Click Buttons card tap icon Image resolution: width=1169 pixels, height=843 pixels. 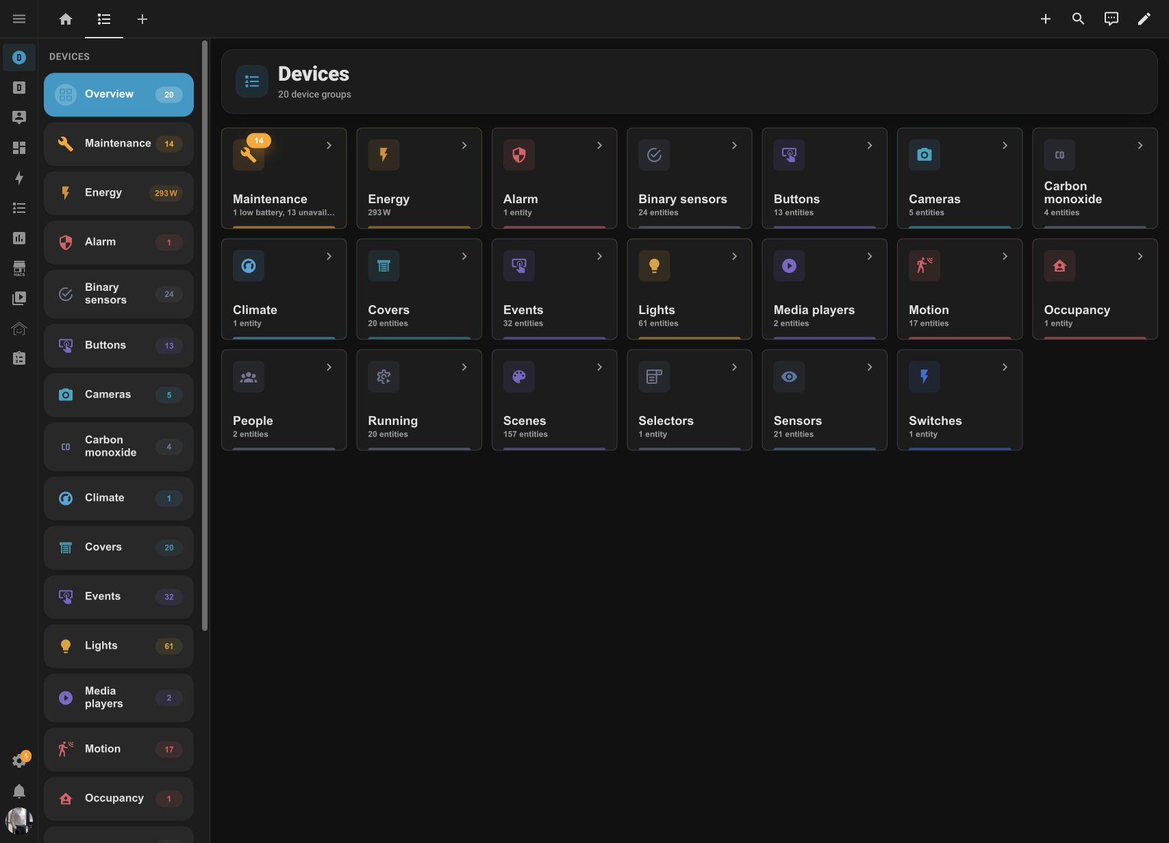[790, 155]
